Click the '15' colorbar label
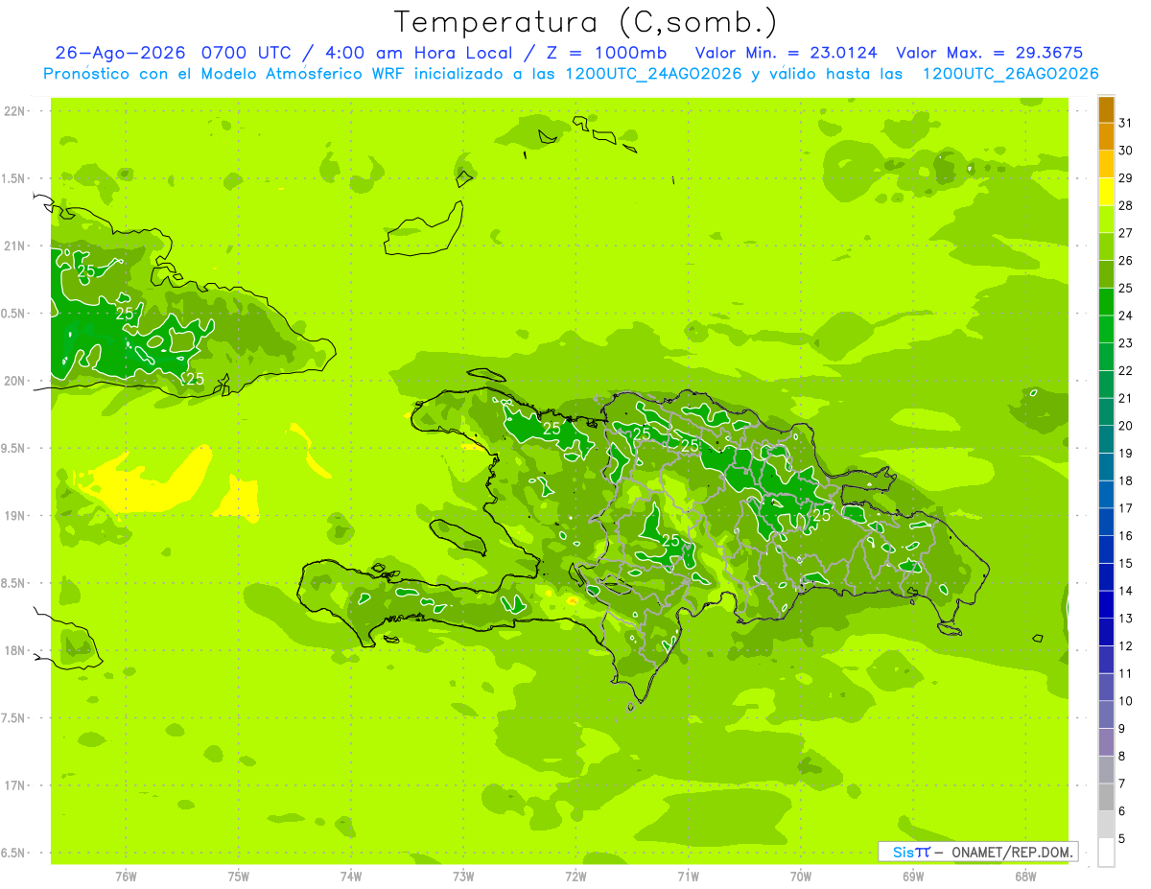This screenshot has width=1151, height=889. click(x=1125, y=563)
